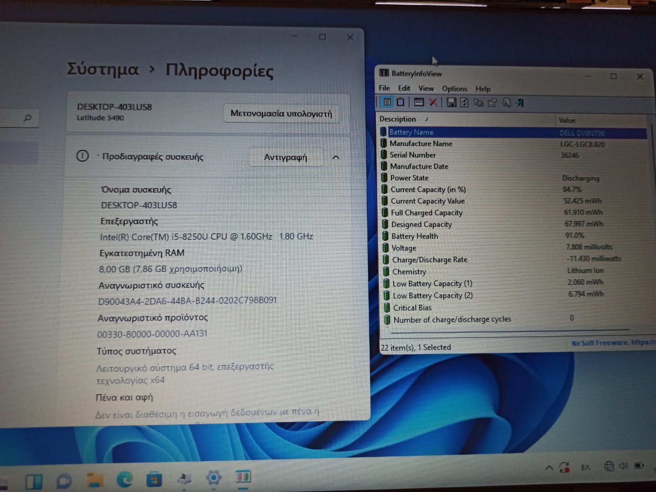Screen dimensions: 656x492
Task: Click the Μετονομασία υπολογιστή button
Action: [x=281, y=113]
